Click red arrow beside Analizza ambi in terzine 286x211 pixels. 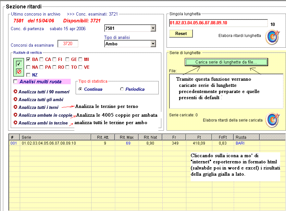(x=15, y=123)
